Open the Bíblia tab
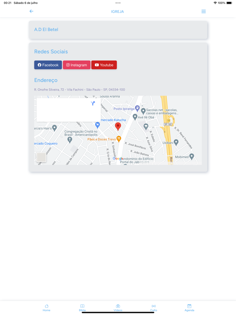Screen dimensions: 236x315 click(x=82, y=308)
